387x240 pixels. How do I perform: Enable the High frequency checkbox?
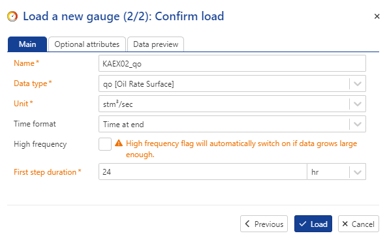(105, 144)
